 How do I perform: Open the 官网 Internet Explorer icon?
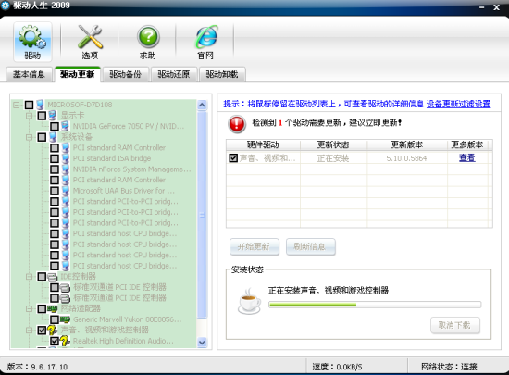click(x=205, y=42)
